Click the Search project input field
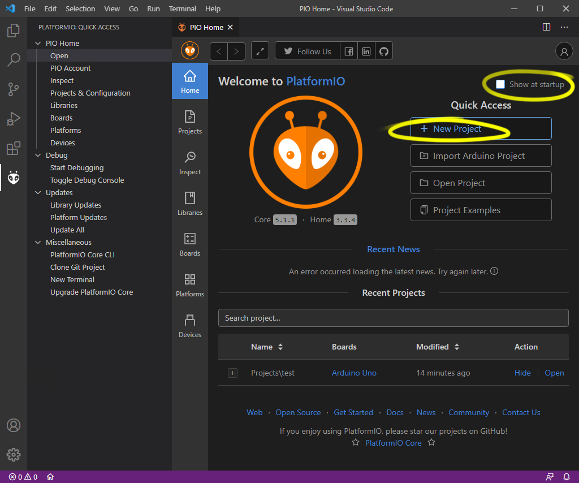579x483 pixels. pos(394,318)
